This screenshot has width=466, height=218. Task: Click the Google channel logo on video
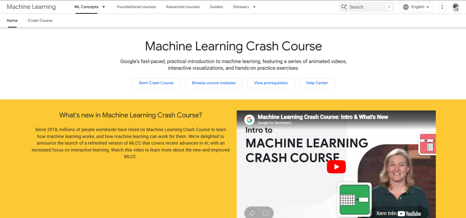pyautogui.click(x=249, y=120)
